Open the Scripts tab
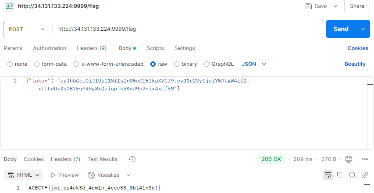The width and height of the screenshot is (374, 193). pyautogui.click(x=155, y=48)
